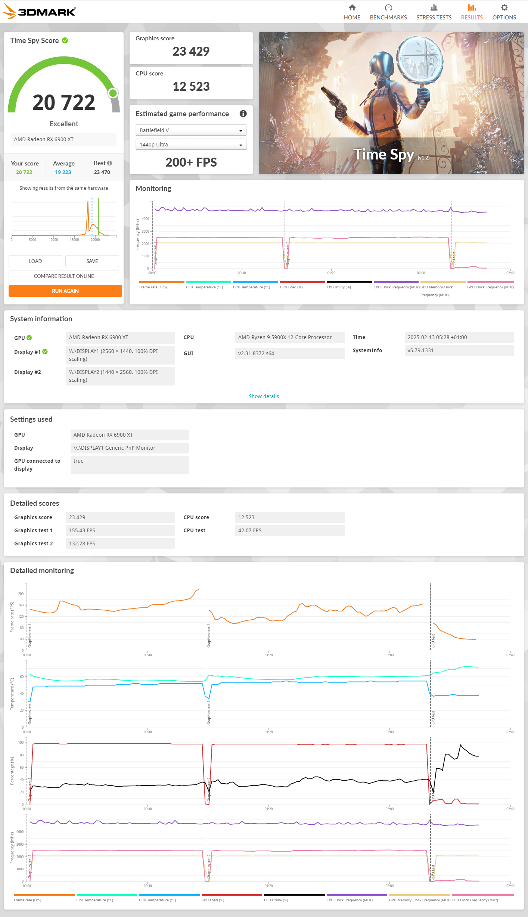Click the Average score value 19 223
This screenshot has height=917, width=528.
[x=63, y=172]
